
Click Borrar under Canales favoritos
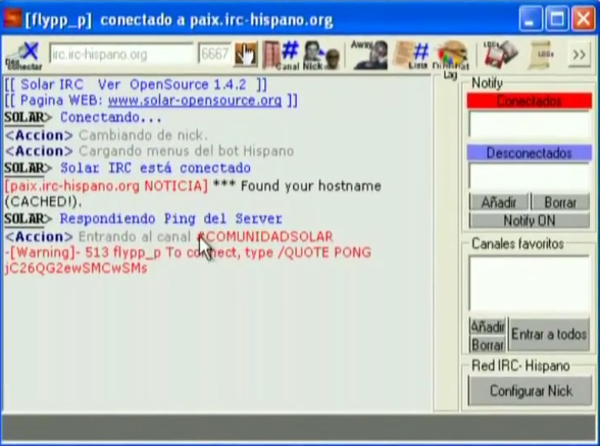tap(487, 344)
